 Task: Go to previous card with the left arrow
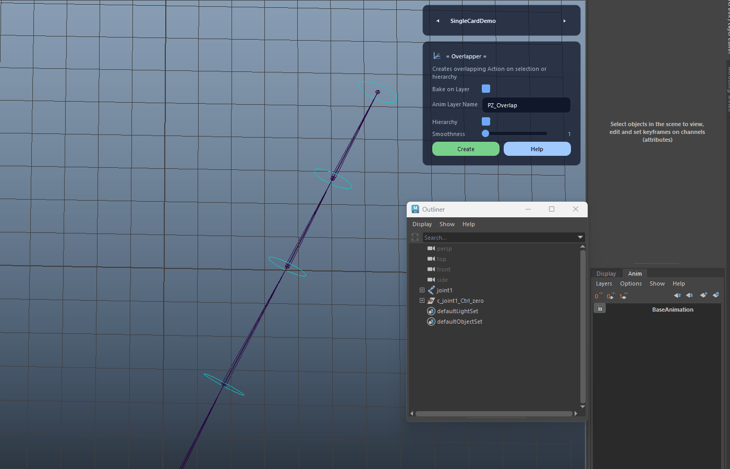438,21
